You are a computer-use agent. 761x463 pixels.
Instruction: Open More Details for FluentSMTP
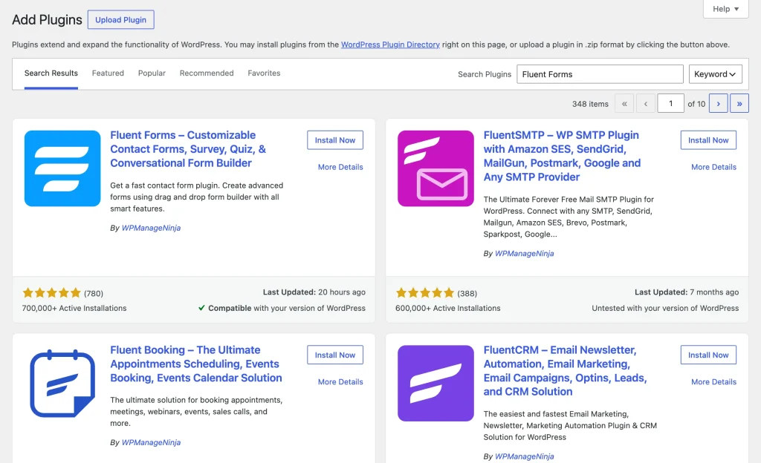[713, 167]
